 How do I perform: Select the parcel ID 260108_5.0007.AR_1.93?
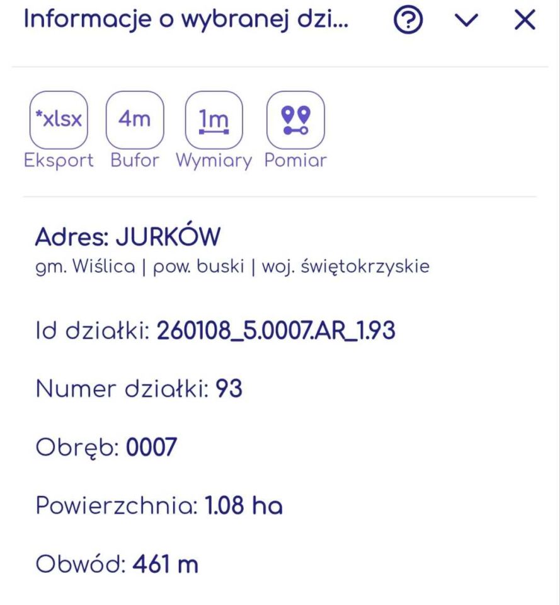click(275, 329)
